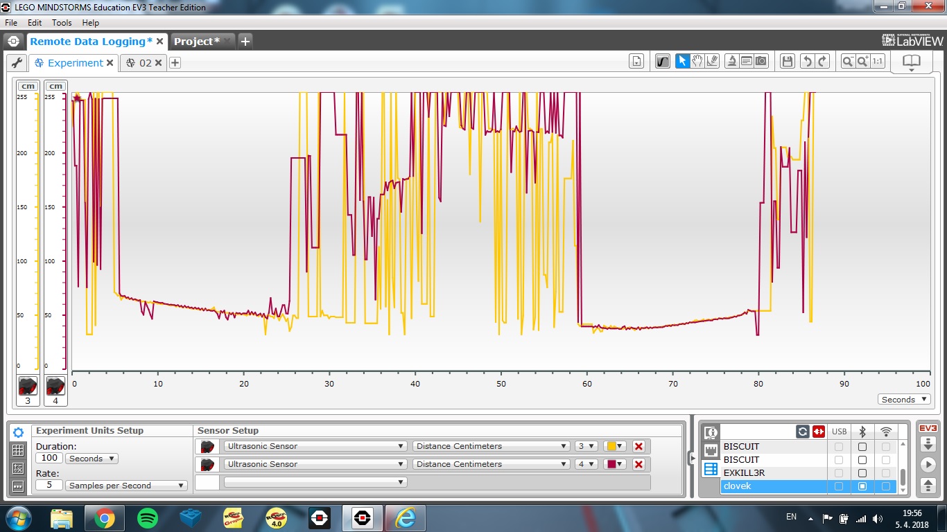Open the yellow color swatch picker
This screenshot has width=947, height=532.
[x=615, y=446]
